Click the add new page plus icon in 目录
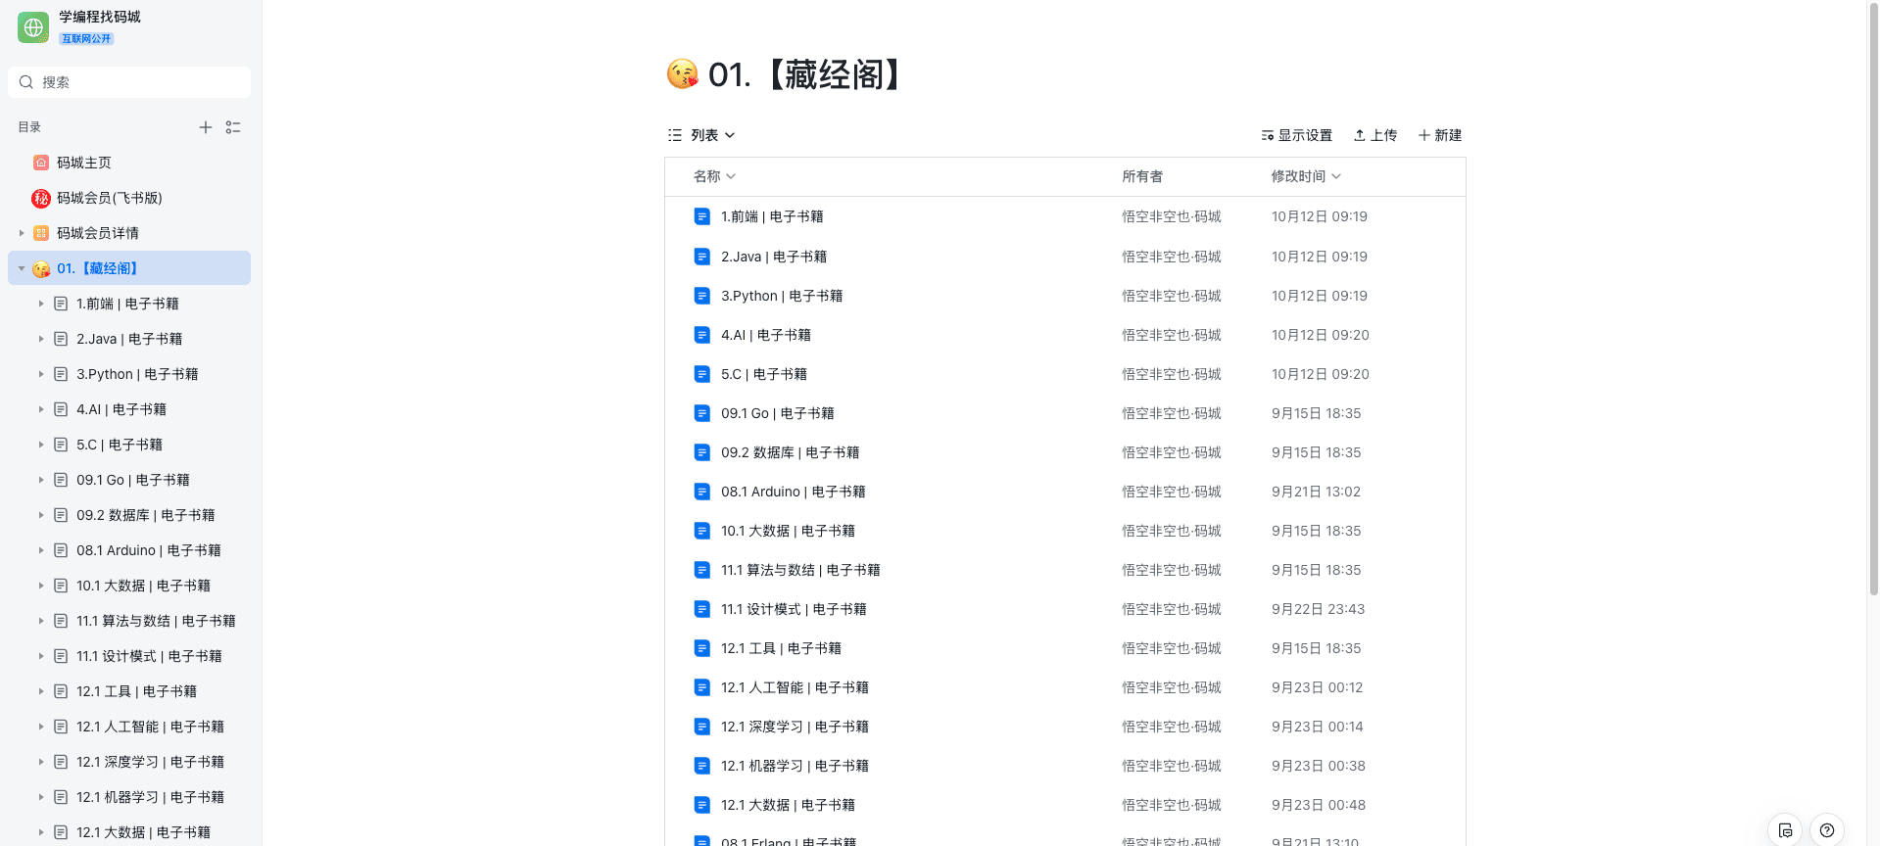The image size is (1880, 846). 206,127
